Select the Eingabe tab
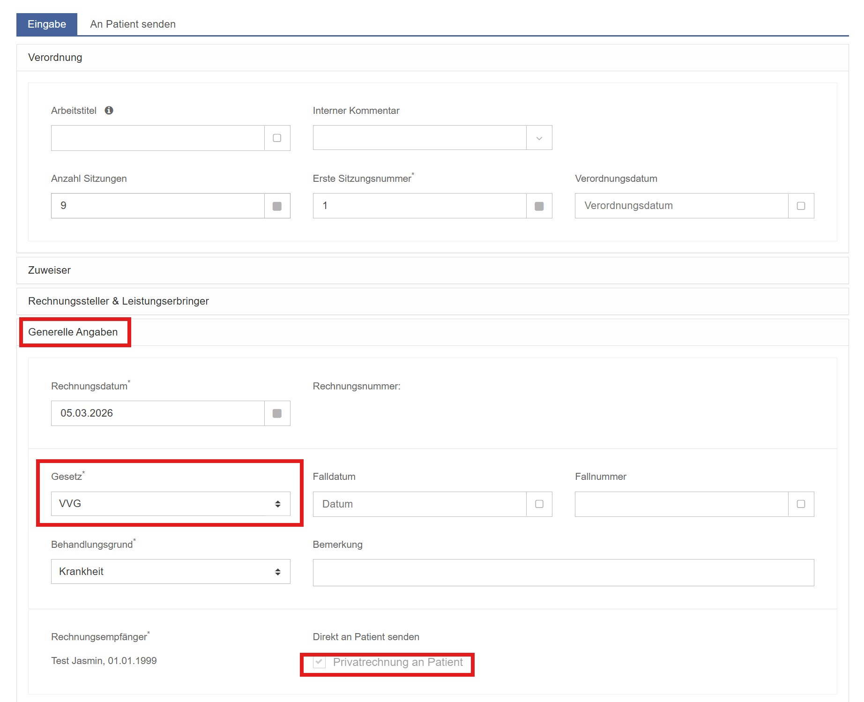Image resolution: width=864 pixels, height=702 pixels. point(46,24)
